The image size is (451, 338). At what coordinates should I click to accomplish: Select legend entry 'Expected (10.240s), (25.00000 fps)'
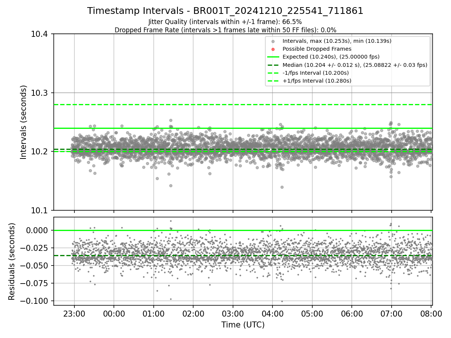(x=331, y=57)
